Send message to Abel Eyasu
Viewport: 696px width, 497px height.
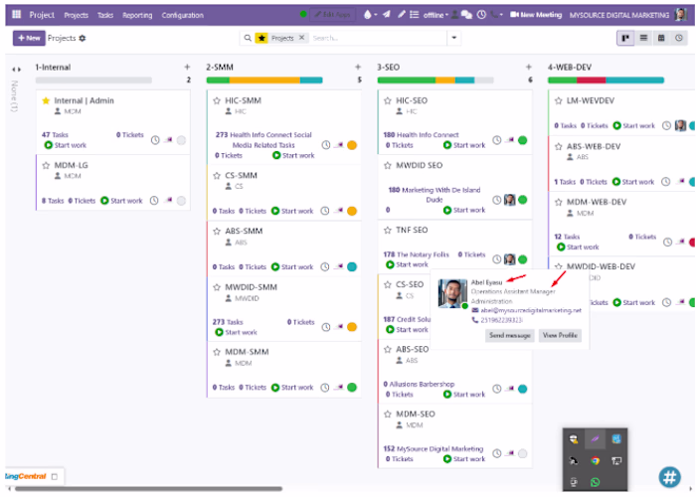[509, 336]
